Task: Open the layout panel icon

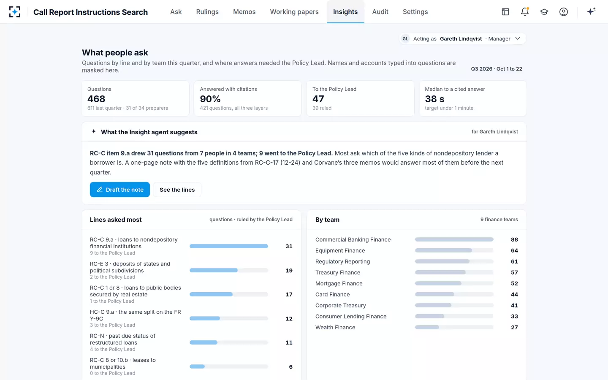Action: [x=505, y=12]
